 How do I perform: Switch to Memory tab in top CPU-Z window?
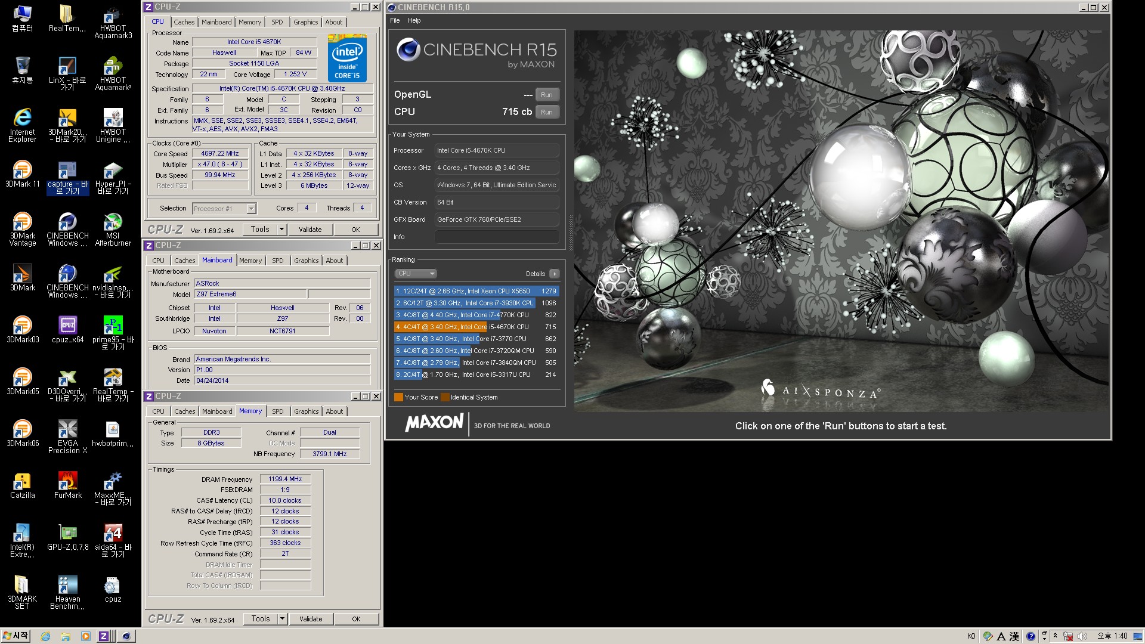[249, 22]
